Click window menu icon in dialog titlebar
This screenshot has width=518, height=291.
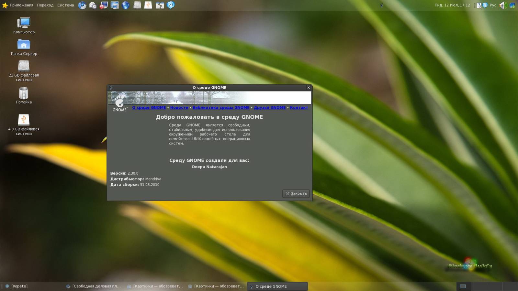(111, 88)
